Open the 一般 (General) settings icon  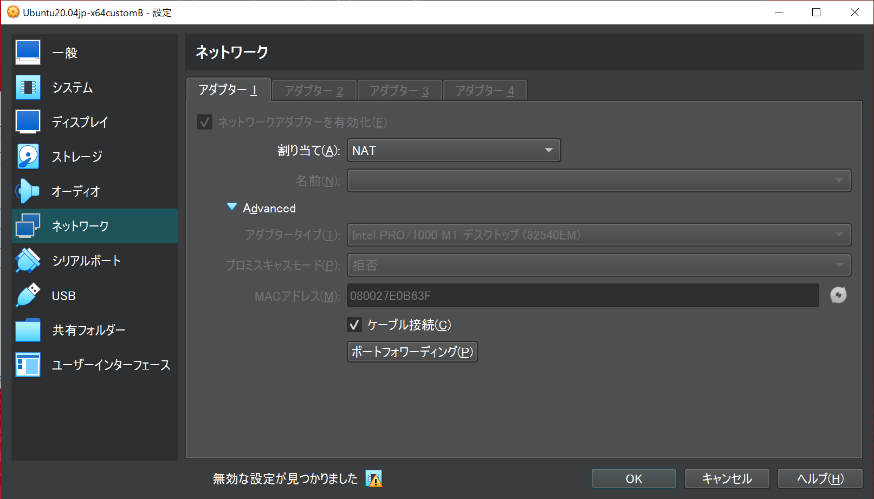coord(28,53)
